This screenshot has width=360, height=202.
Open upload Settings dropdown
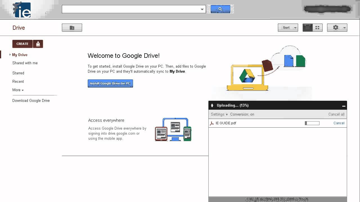pyautogui.click(x=219, y=114)
